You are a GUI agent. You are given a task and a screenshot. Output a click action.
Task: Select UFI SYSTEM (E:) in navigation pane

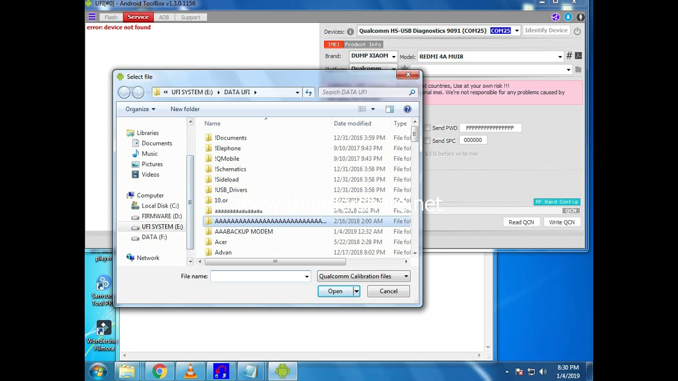157,226
